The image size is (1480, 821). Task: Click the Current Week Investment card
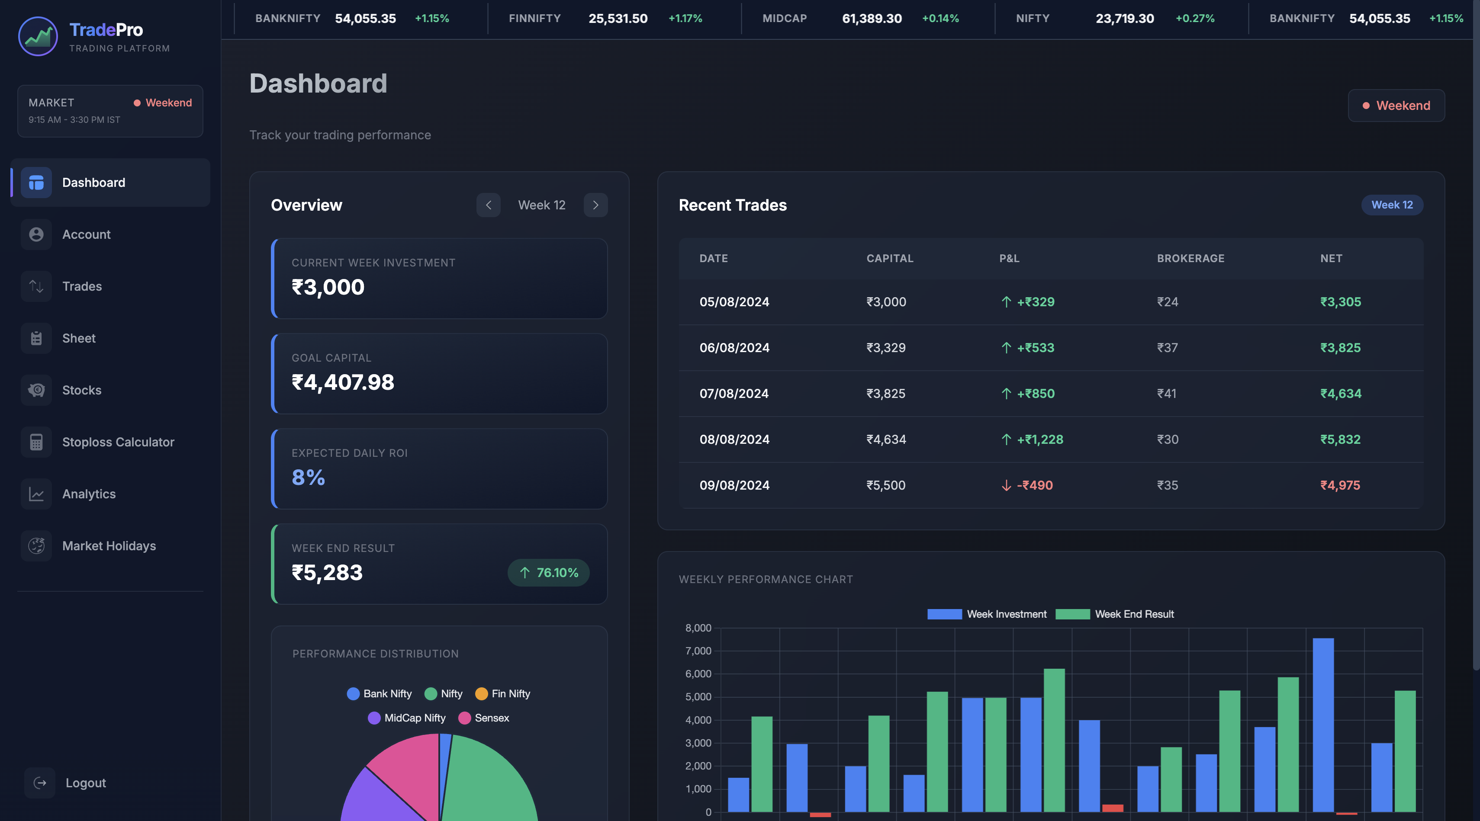(440, 279)
